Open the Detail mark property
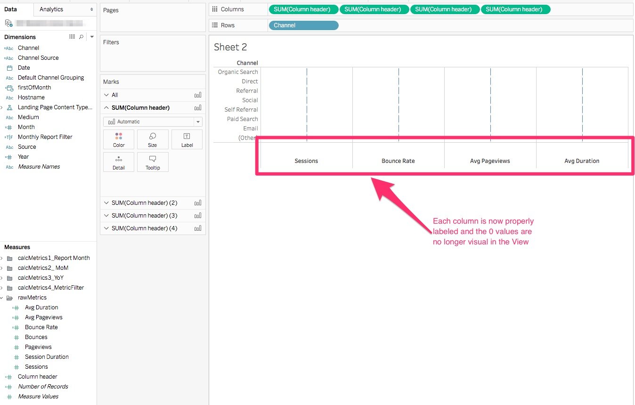 (118, 162)
